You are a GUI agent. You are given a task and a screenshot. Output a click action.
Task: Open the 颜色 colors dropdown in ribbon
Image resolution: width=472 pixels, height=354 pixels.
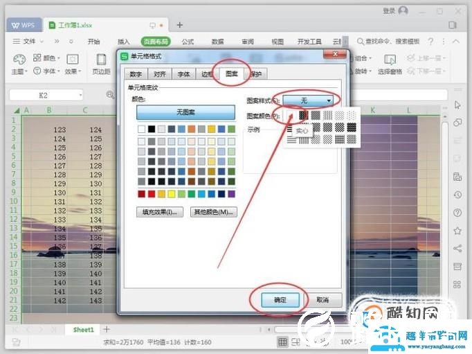[46, 57]
